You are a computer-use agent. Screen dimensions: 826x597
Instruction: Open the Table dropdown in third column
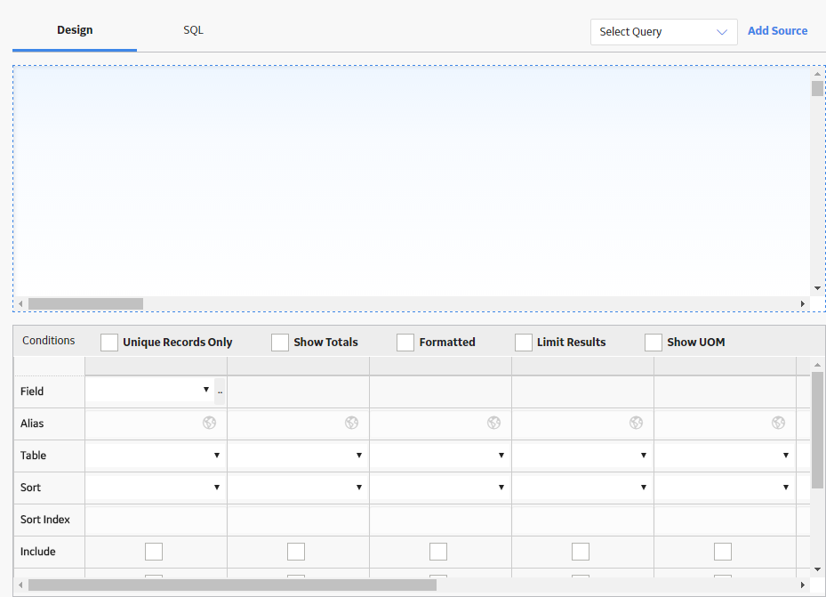tap(440, 456)
